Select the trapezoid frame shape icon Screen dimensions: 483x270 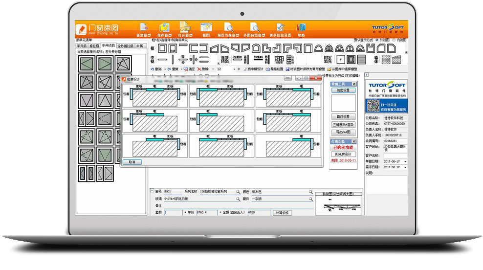(215, 48)
